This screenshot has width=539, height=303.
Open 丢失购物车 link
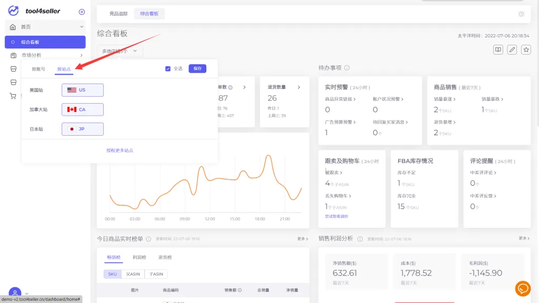(x=338, y=196)
